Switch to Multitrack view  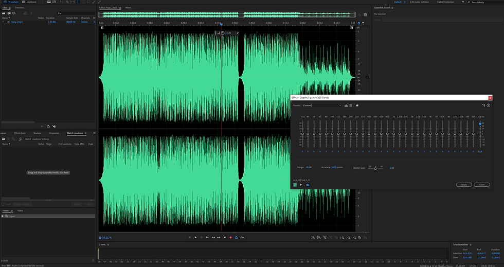[x=29, y=2]
